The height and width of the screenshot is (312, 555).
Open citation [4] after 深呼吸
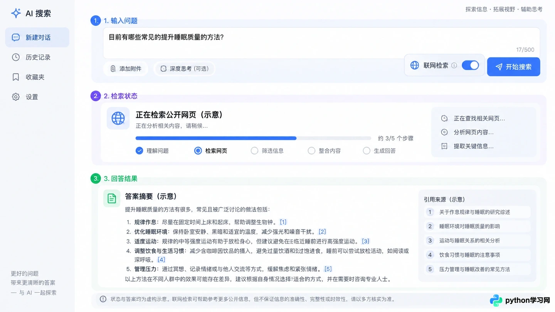161,260
